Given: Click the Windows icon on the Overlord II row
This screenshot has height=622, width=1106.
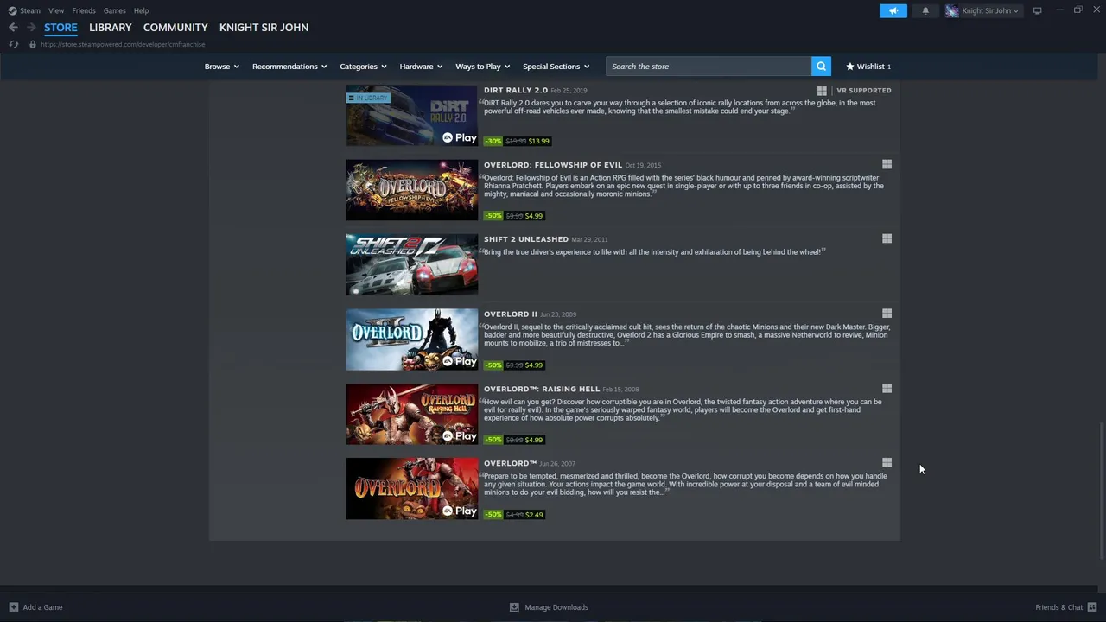Looking at the screenshot, I should pos(887,314).
